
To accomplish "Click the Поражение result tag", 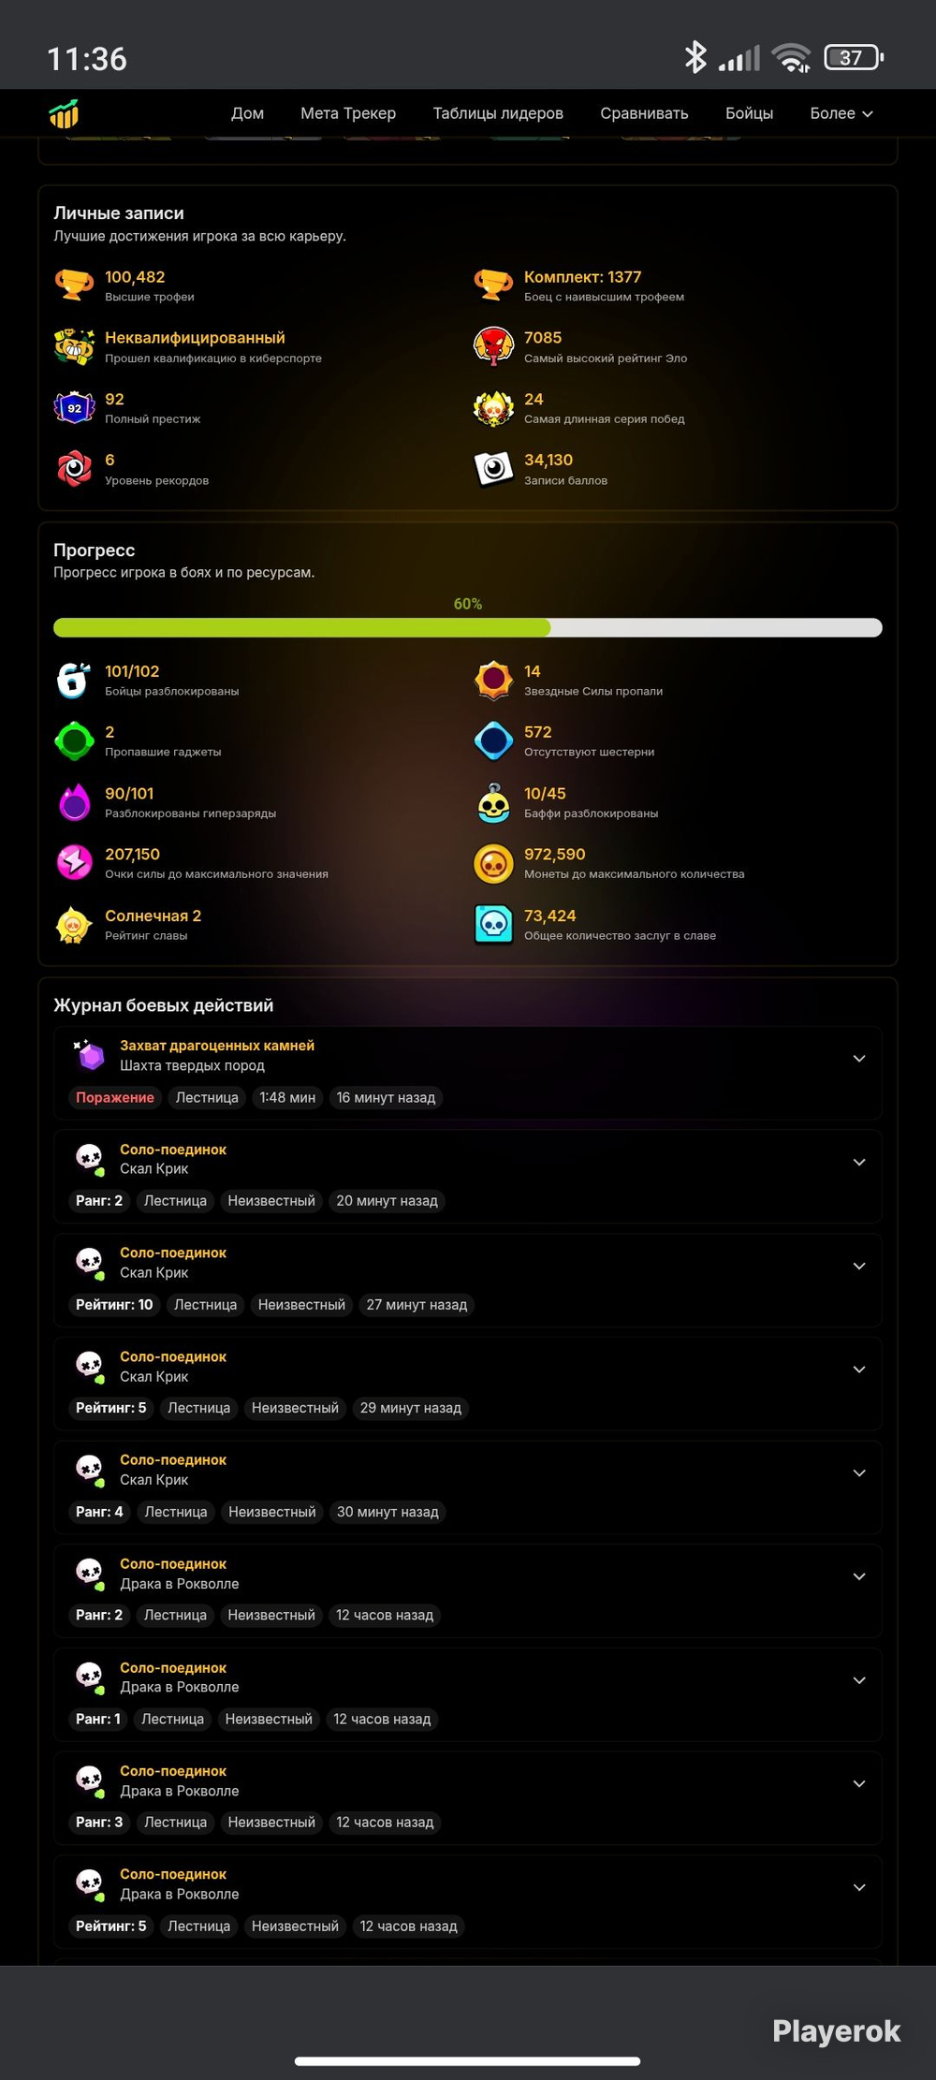I will [115, 1097].
